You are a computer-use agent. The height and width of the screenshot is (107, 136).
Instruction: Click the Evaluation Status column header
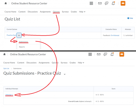click(x=111, y=29)
